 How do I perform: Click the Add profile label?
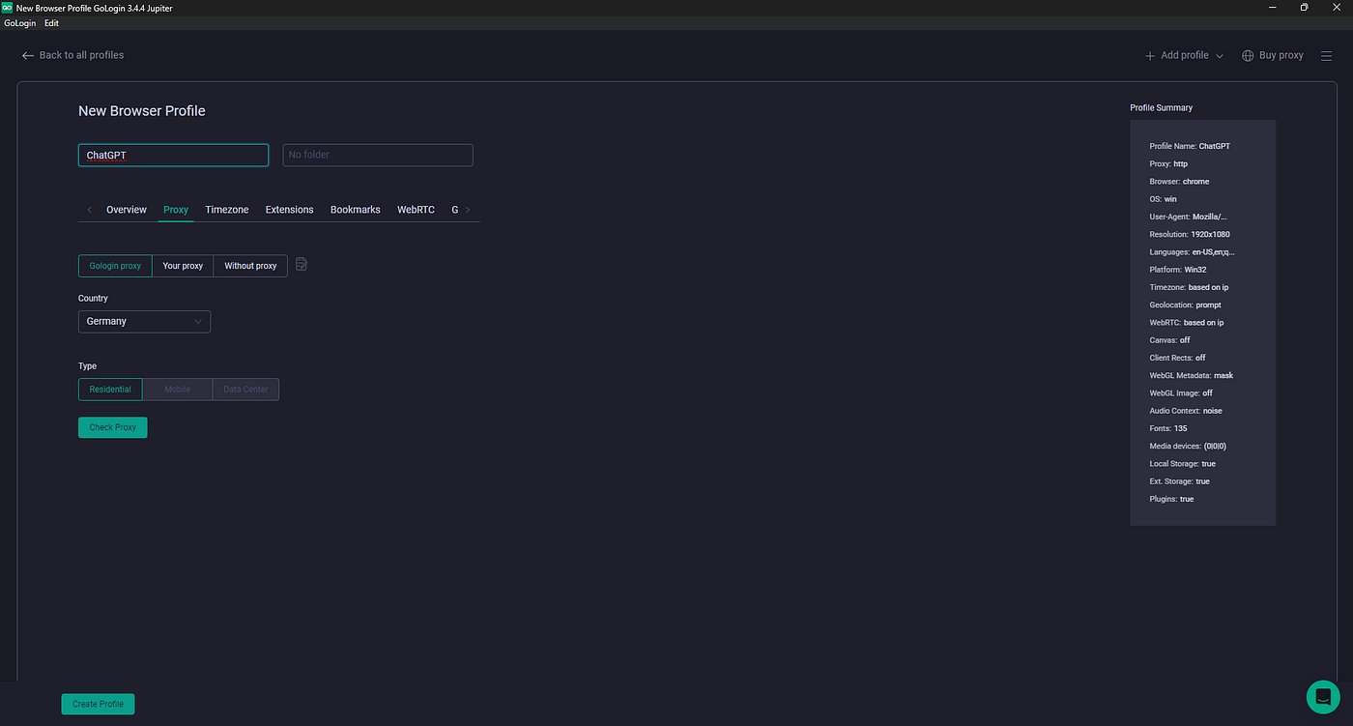[x=1185, y=55]
